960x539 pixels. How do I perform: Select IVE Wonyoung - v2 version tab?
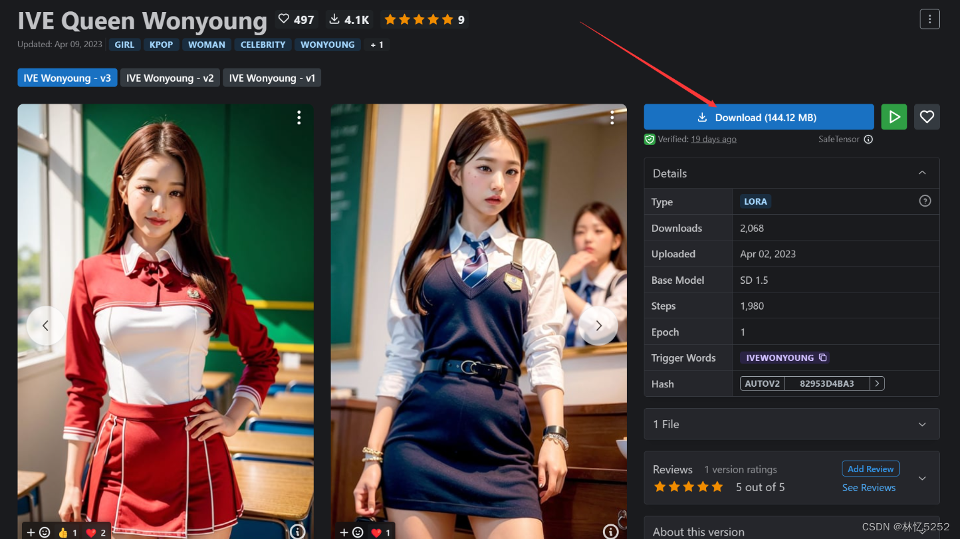point(170,78)
